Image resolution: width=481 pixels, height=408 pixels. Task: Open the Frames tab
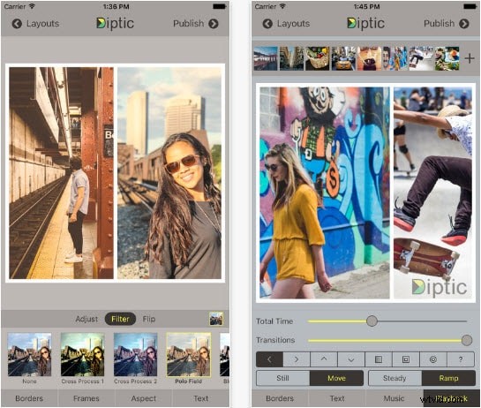(x=86, y=398)
